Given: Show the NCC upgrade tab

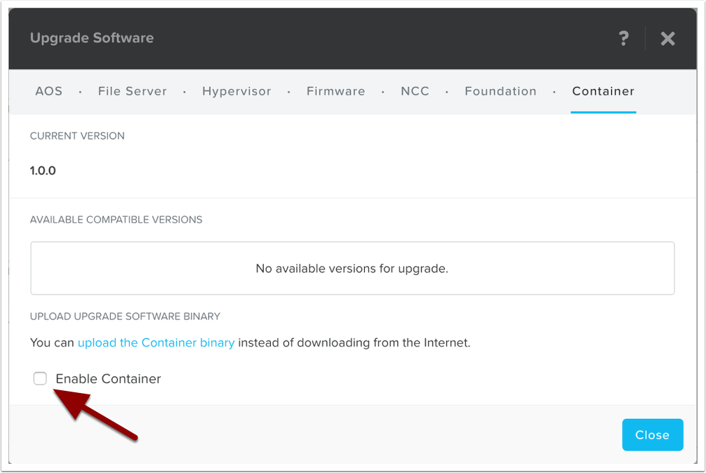Looking at the screenshot, I should (415, 91).
